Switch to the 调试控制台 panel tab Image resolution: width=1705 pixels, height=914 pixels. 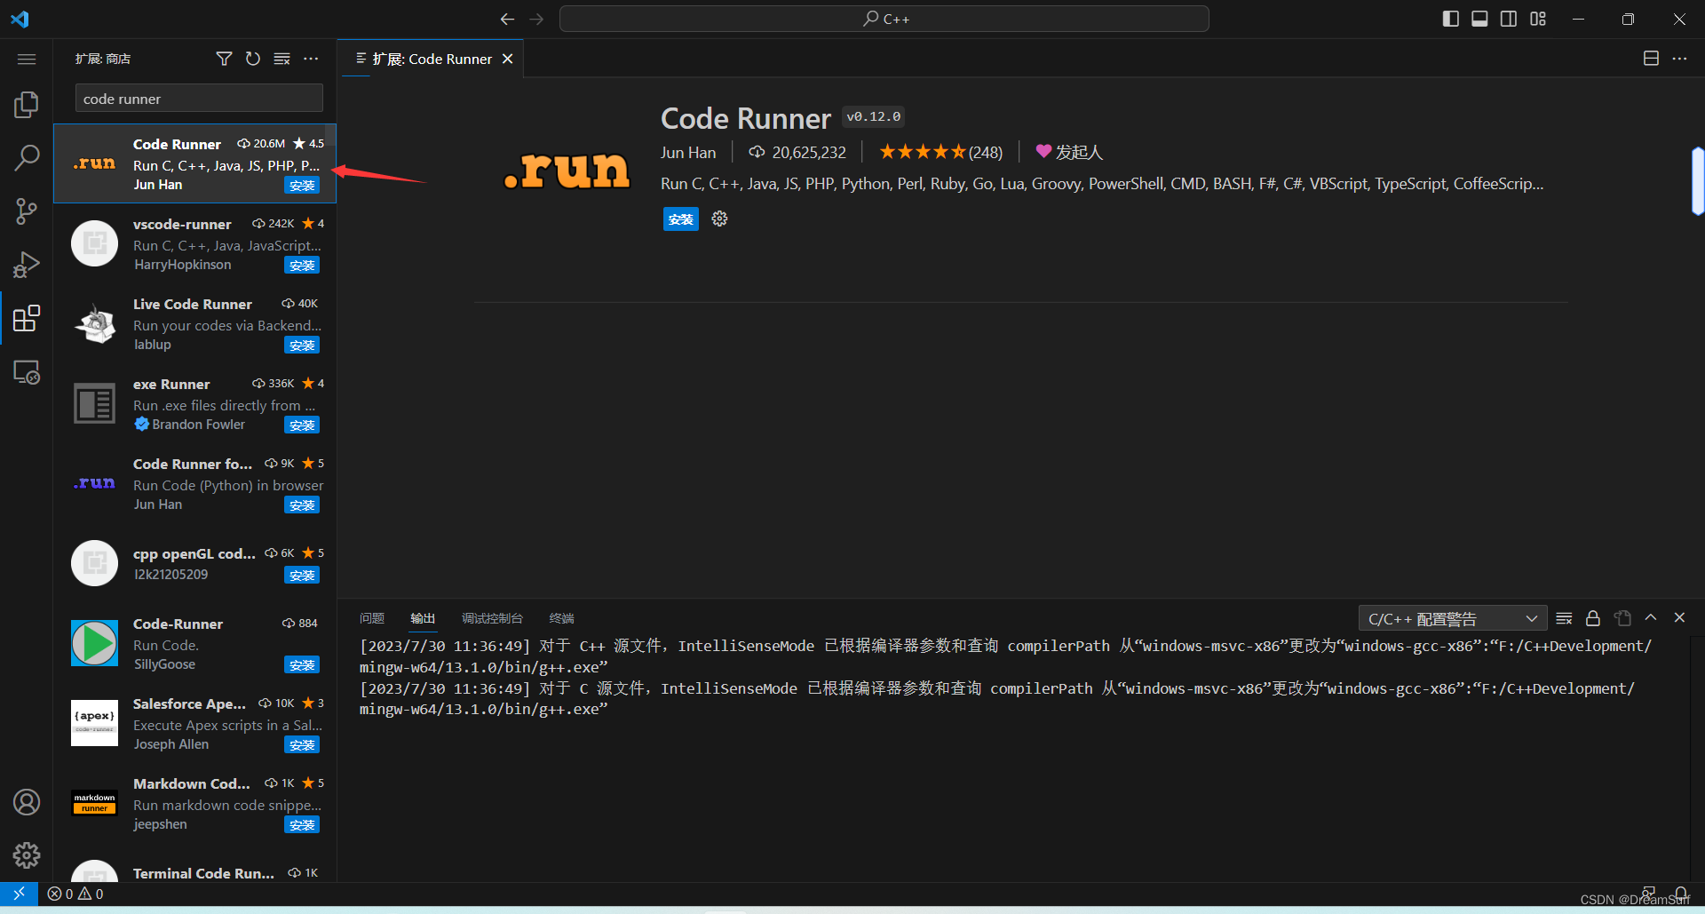(x=492, y=618)
